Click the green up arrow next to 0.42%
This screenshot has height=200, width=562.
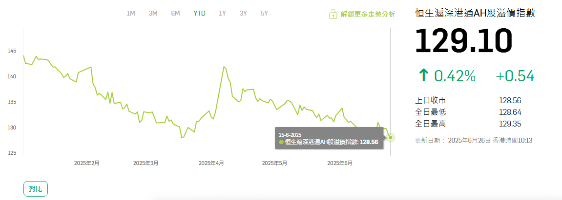point(423,75)
